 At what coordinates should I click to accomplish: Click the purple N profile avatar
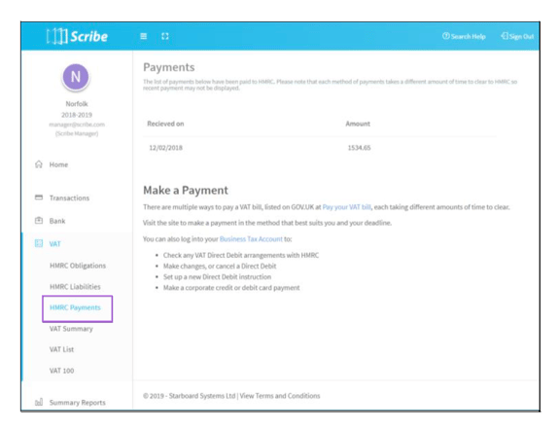[x=76, y=77]
